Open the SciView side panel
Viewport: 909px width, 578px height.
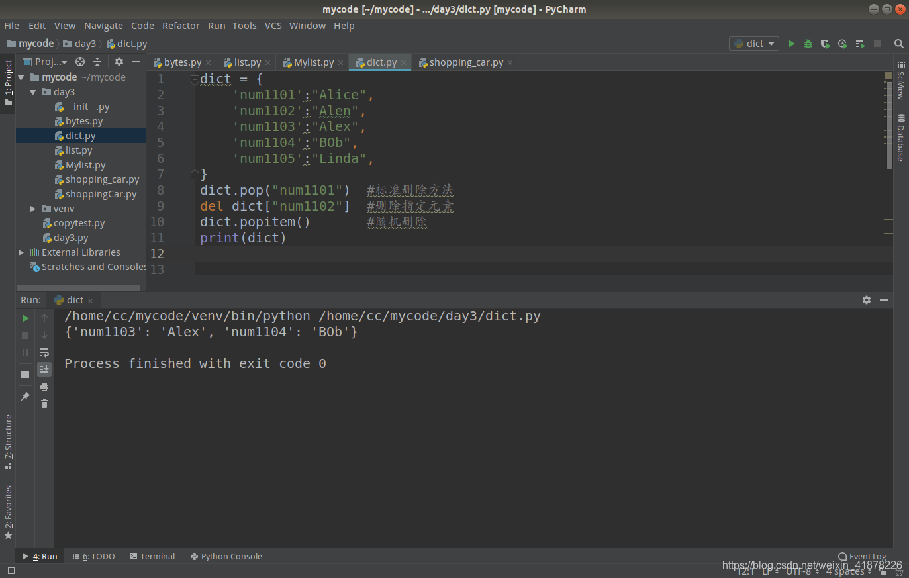pos(900,81)
